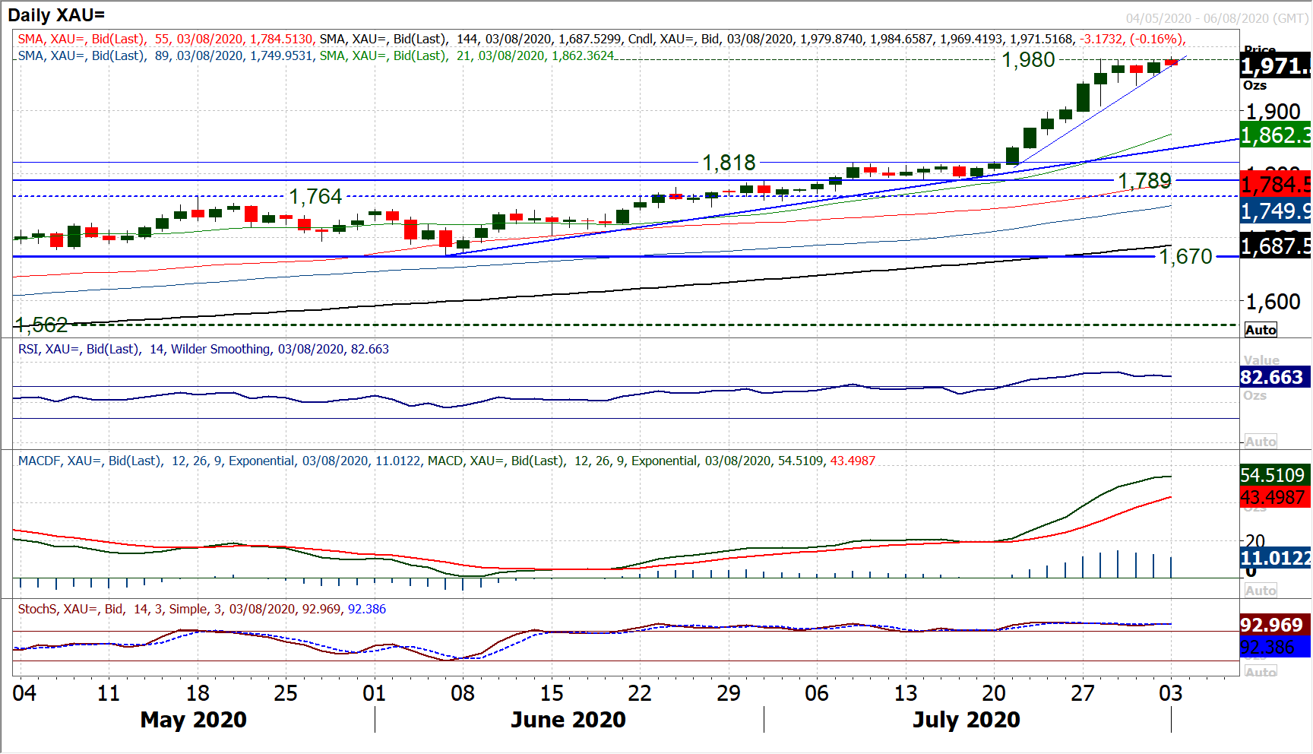
Task: Click the RSI value label 82.663
Action: tap(1271, 377)
